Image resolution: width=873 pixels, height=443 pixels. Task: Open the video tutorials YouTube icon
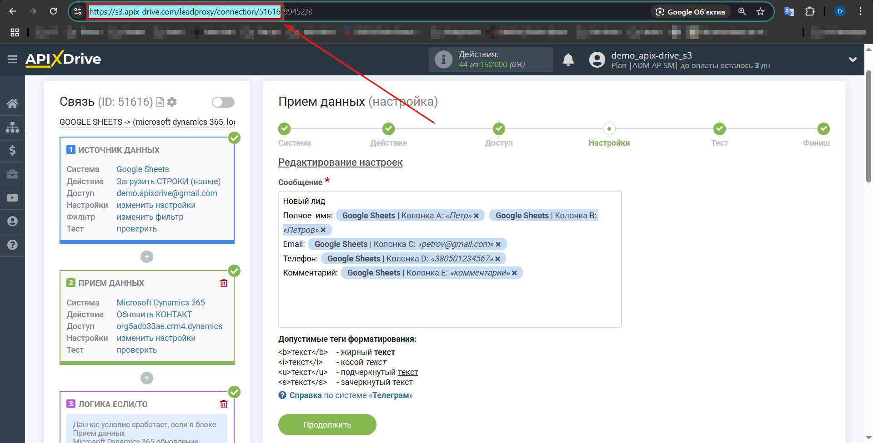pos(12,197)
